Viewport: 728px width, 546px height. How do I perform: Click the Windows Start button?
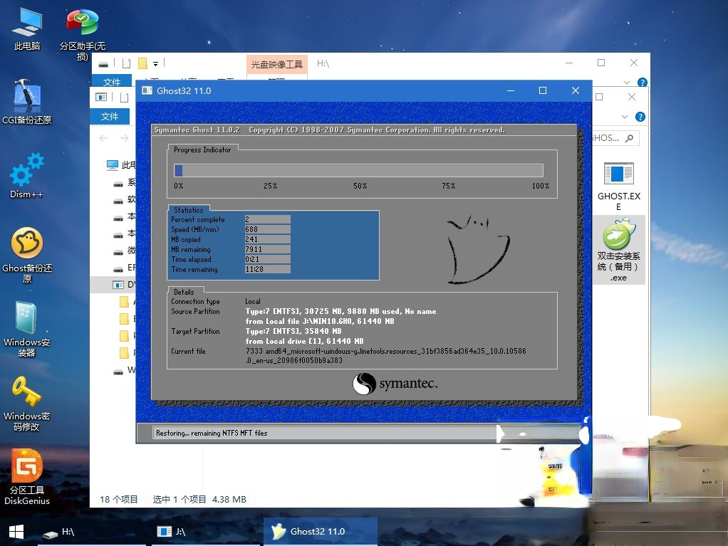[x=16, y=532]
